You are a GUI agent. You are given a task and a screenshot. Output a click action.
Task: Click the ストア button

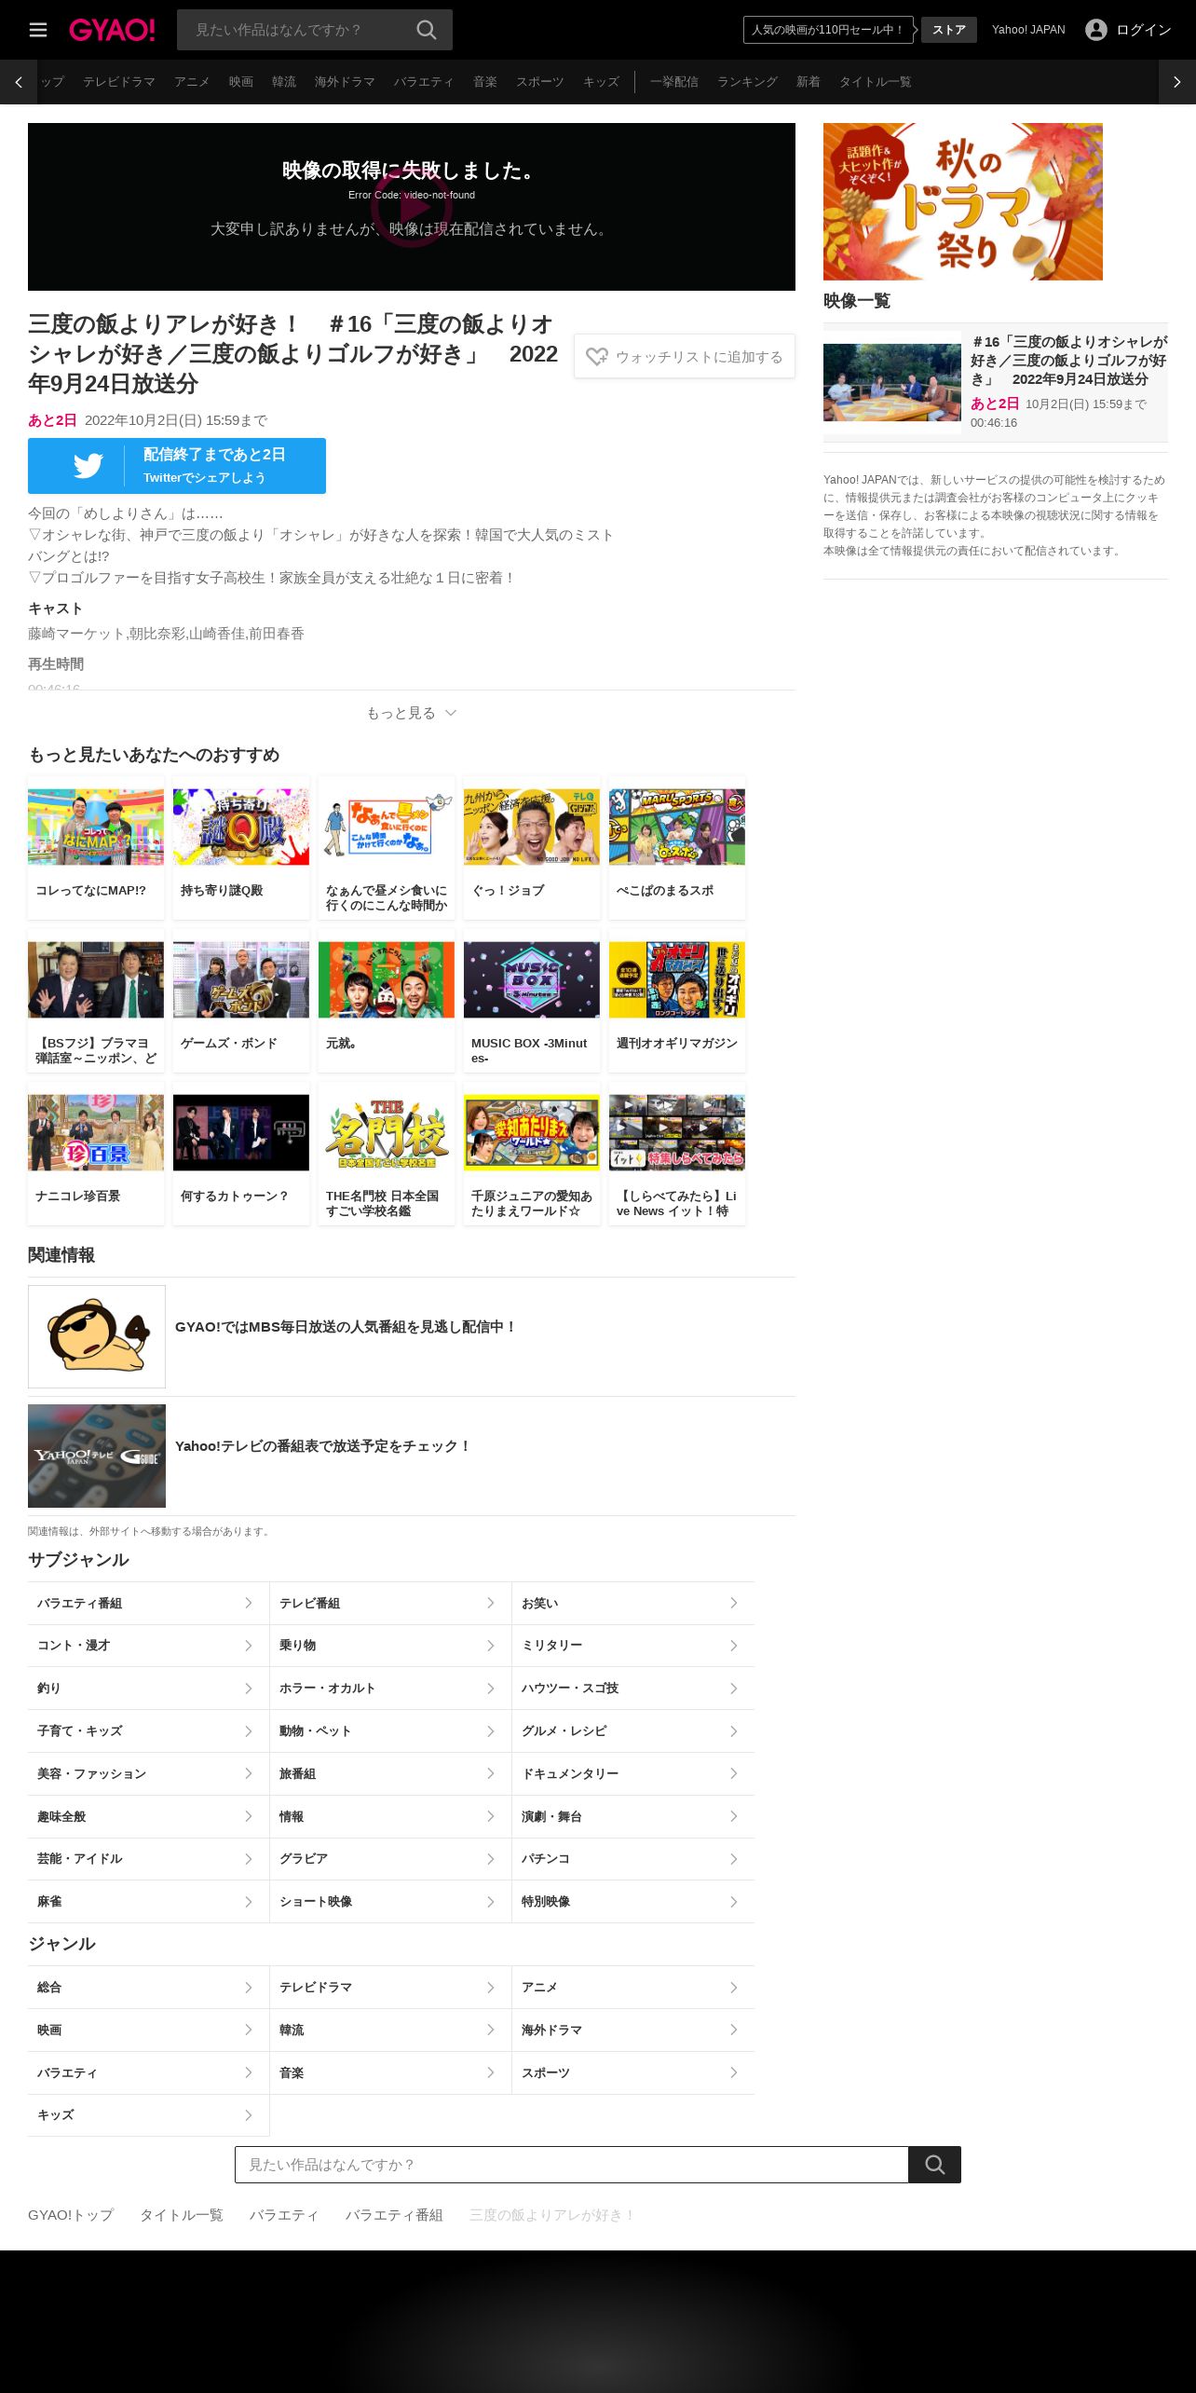pyautogui.click(x=949, y=30)
